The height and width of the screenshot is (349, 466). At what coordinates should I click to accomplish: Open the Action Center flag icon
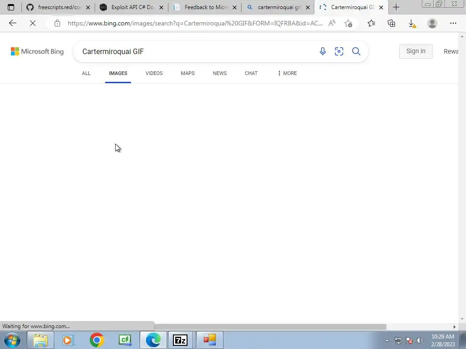click(x=409, y=340)
